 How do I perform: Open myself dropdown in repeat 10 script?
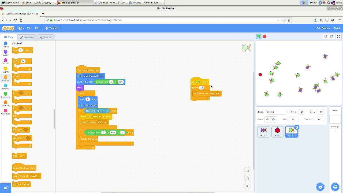tap(215, 94)
